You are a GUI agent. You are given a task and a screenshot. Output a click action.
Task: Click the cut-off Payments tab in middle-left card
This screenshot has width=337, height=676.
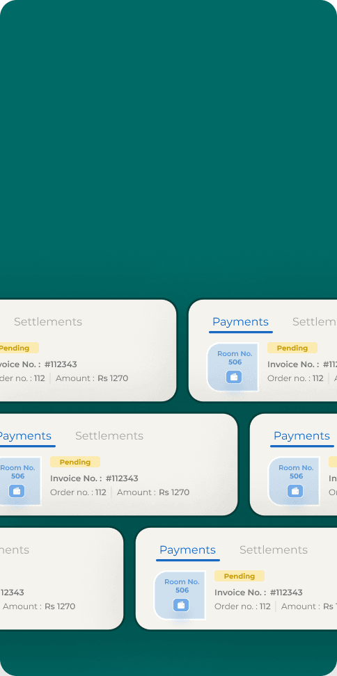click(x=26, y=436)
